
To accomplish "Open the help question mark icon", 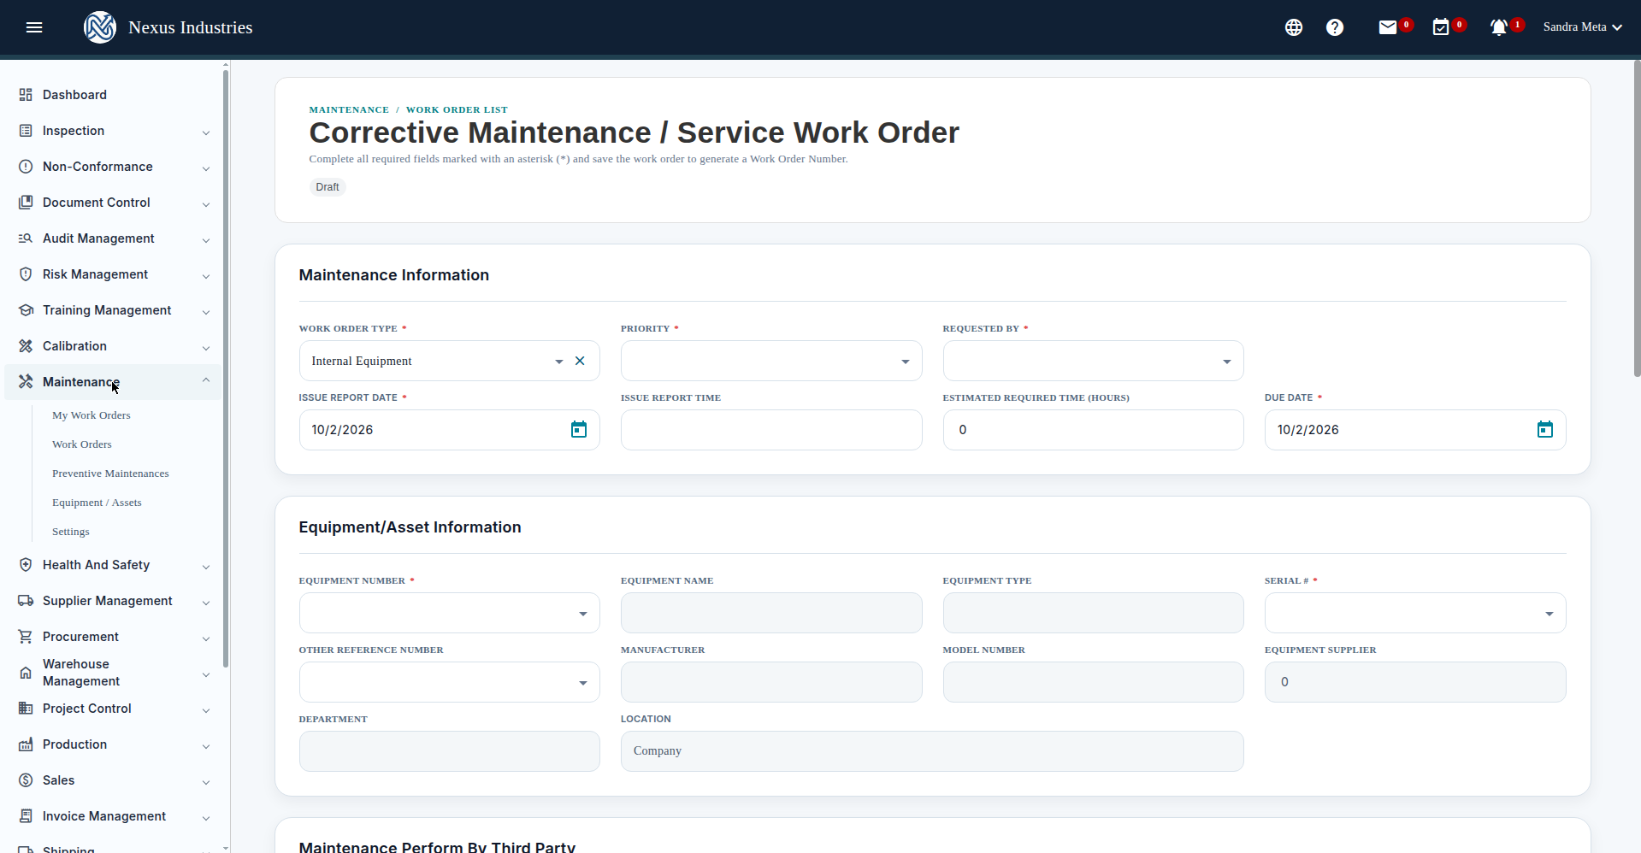I will pyautogui.click(x=1335, y=27).
